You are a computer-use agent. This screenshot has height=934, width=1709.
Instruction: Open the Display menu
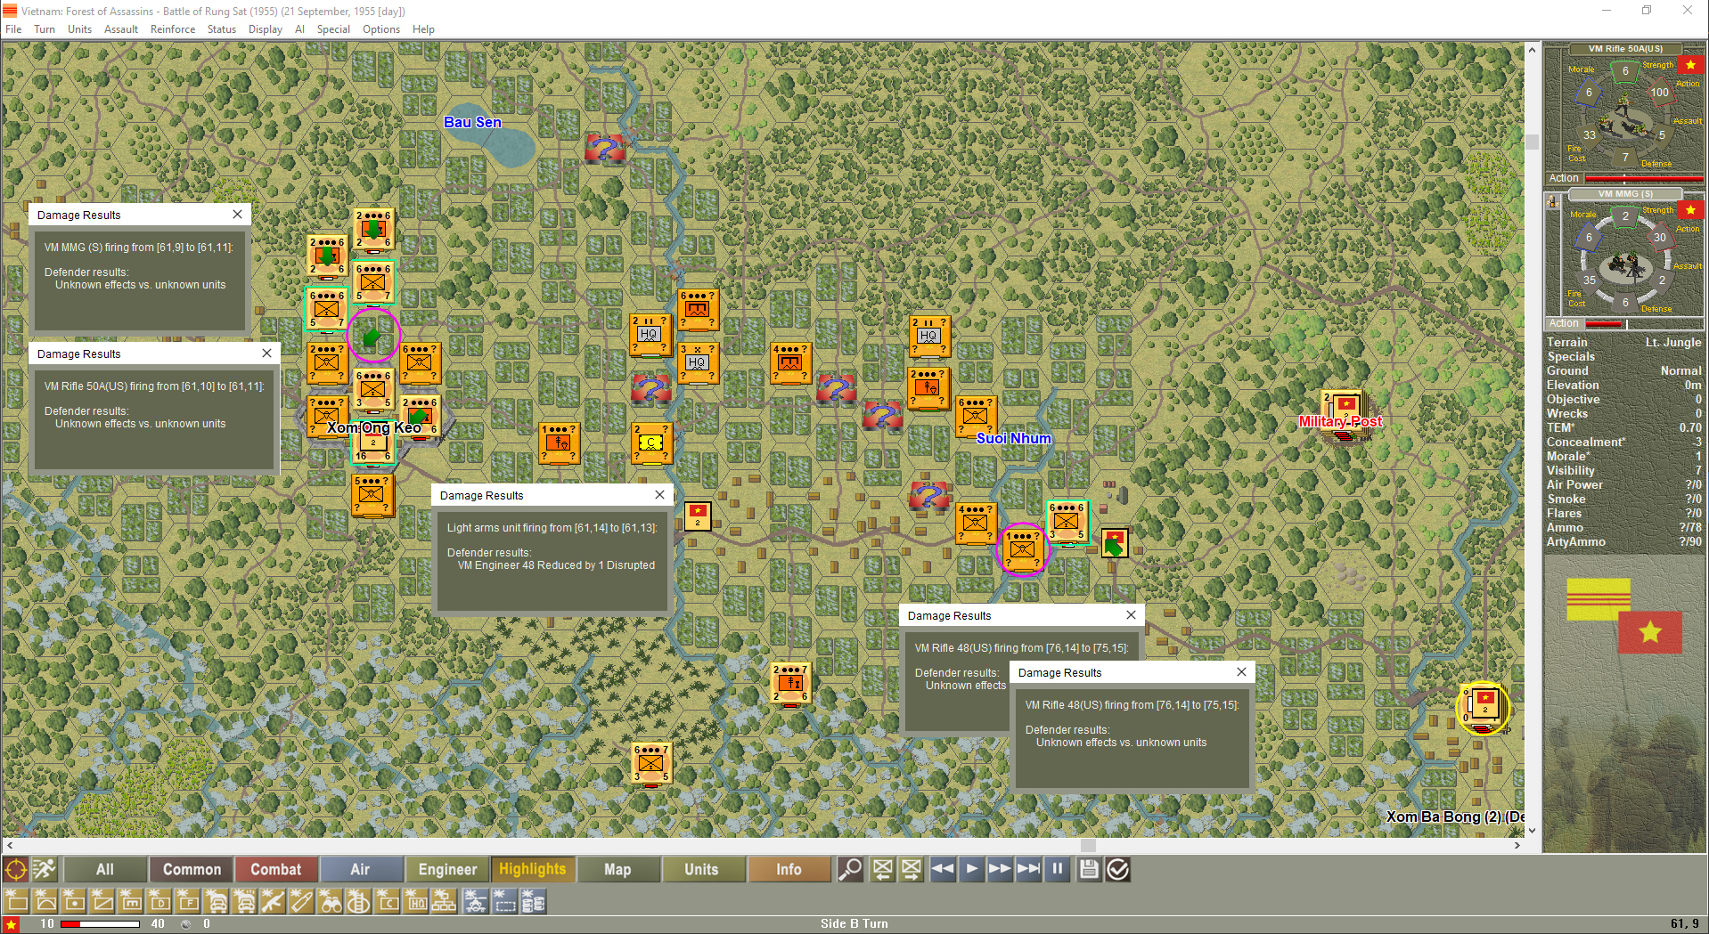pos(266,29)
